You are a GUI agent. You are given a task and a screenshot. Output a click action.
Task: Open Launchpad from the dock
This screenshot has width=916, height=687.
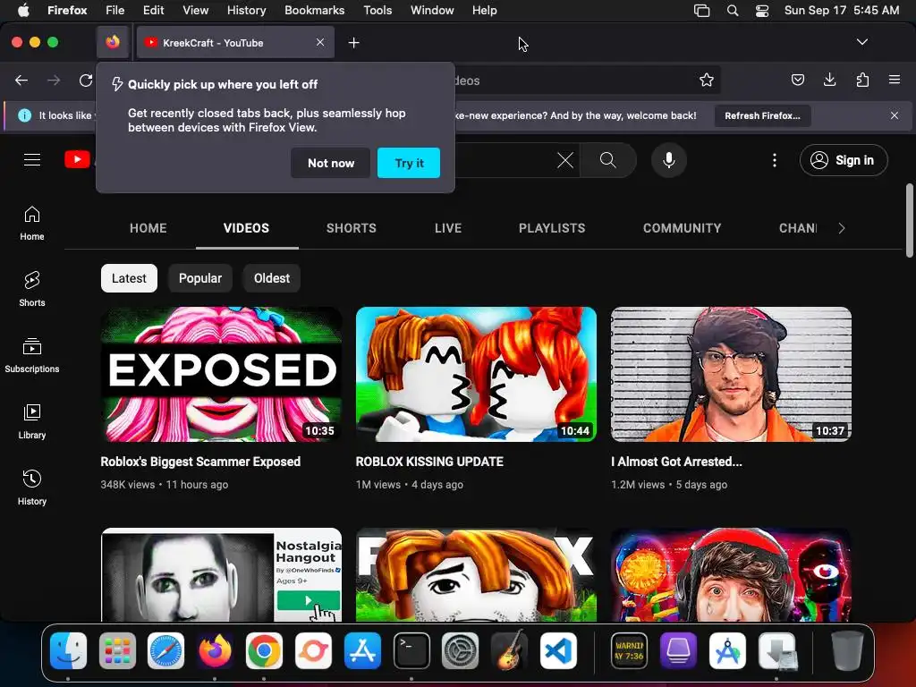pos(117,651)
